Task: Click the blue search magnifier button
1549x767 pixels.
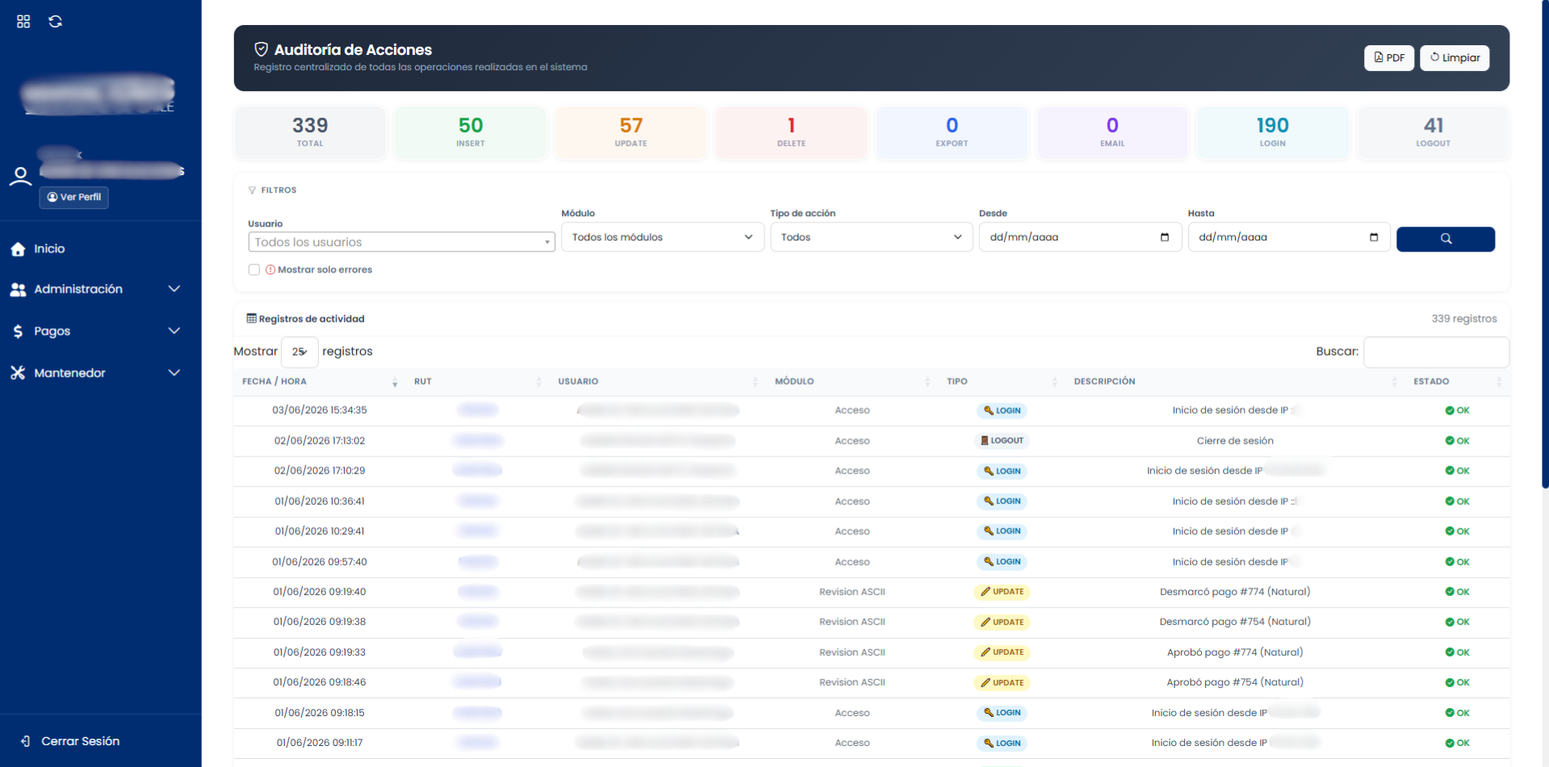Action: coord(1446,239)
